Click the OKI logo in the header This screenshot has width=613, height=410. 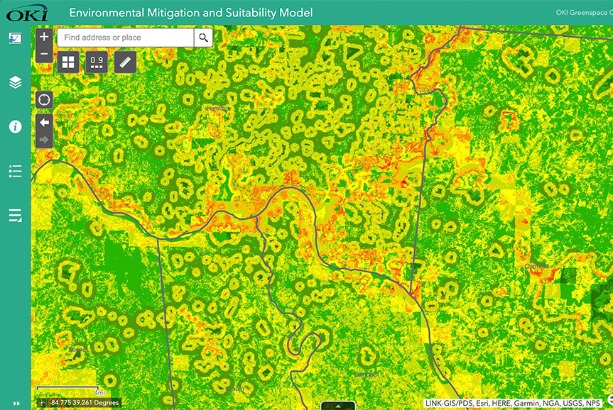click(x=26, y=12)
